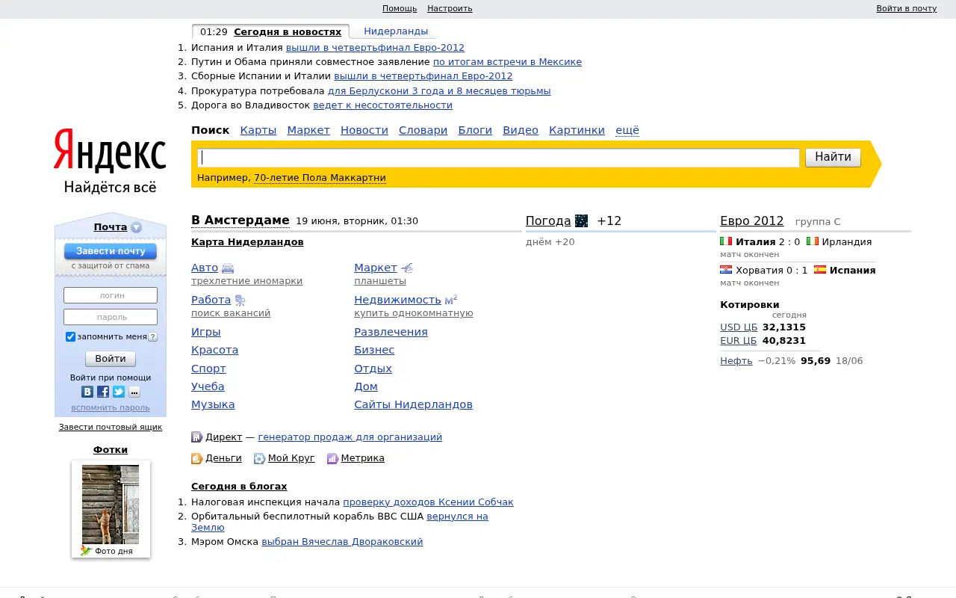Click the пароль input field
956x598 pixels.
pyautogui.click(x=111, y=317)
